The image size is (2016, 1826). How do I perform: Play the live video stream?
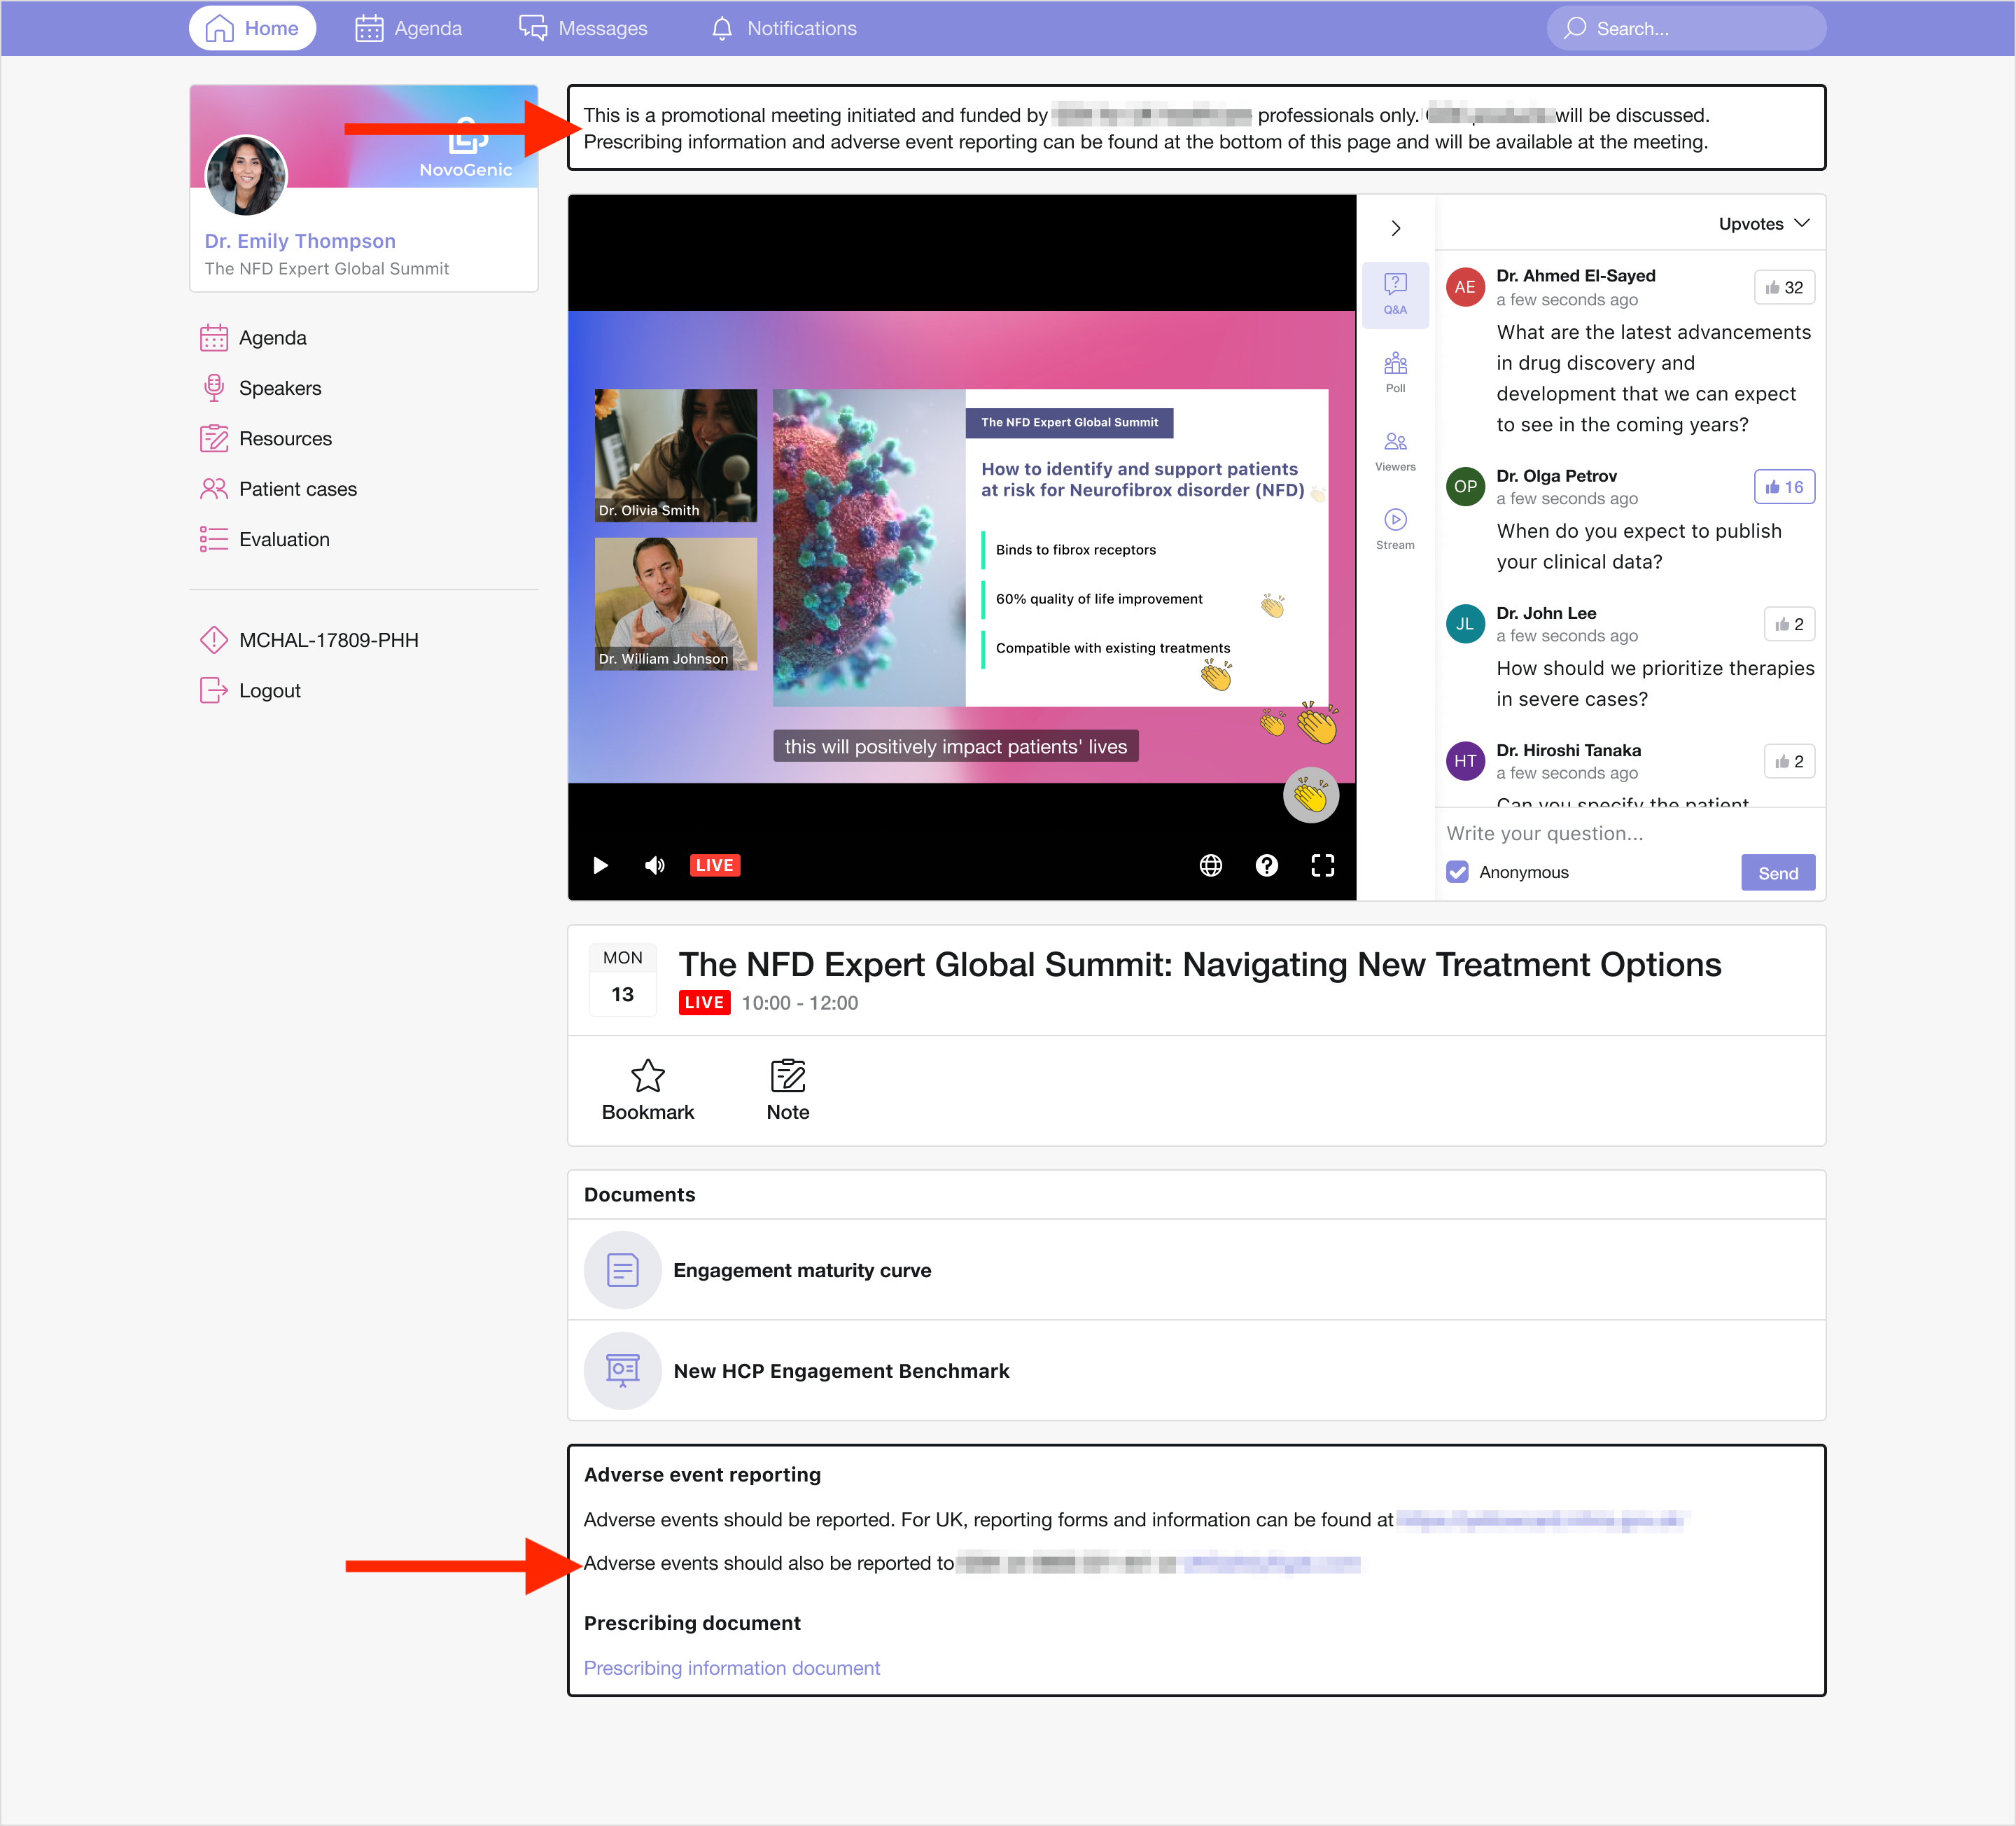(600, 865)
